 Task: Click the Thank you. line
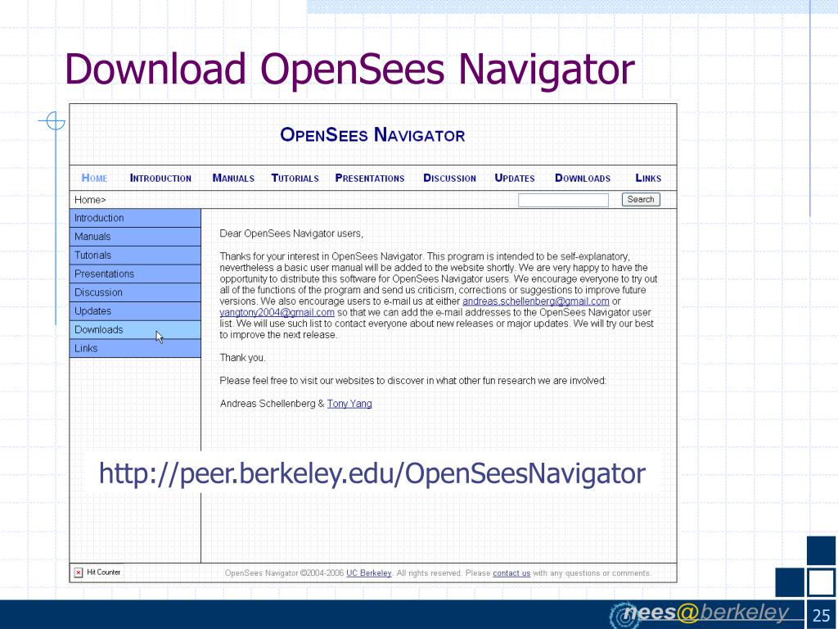point(242,358)
